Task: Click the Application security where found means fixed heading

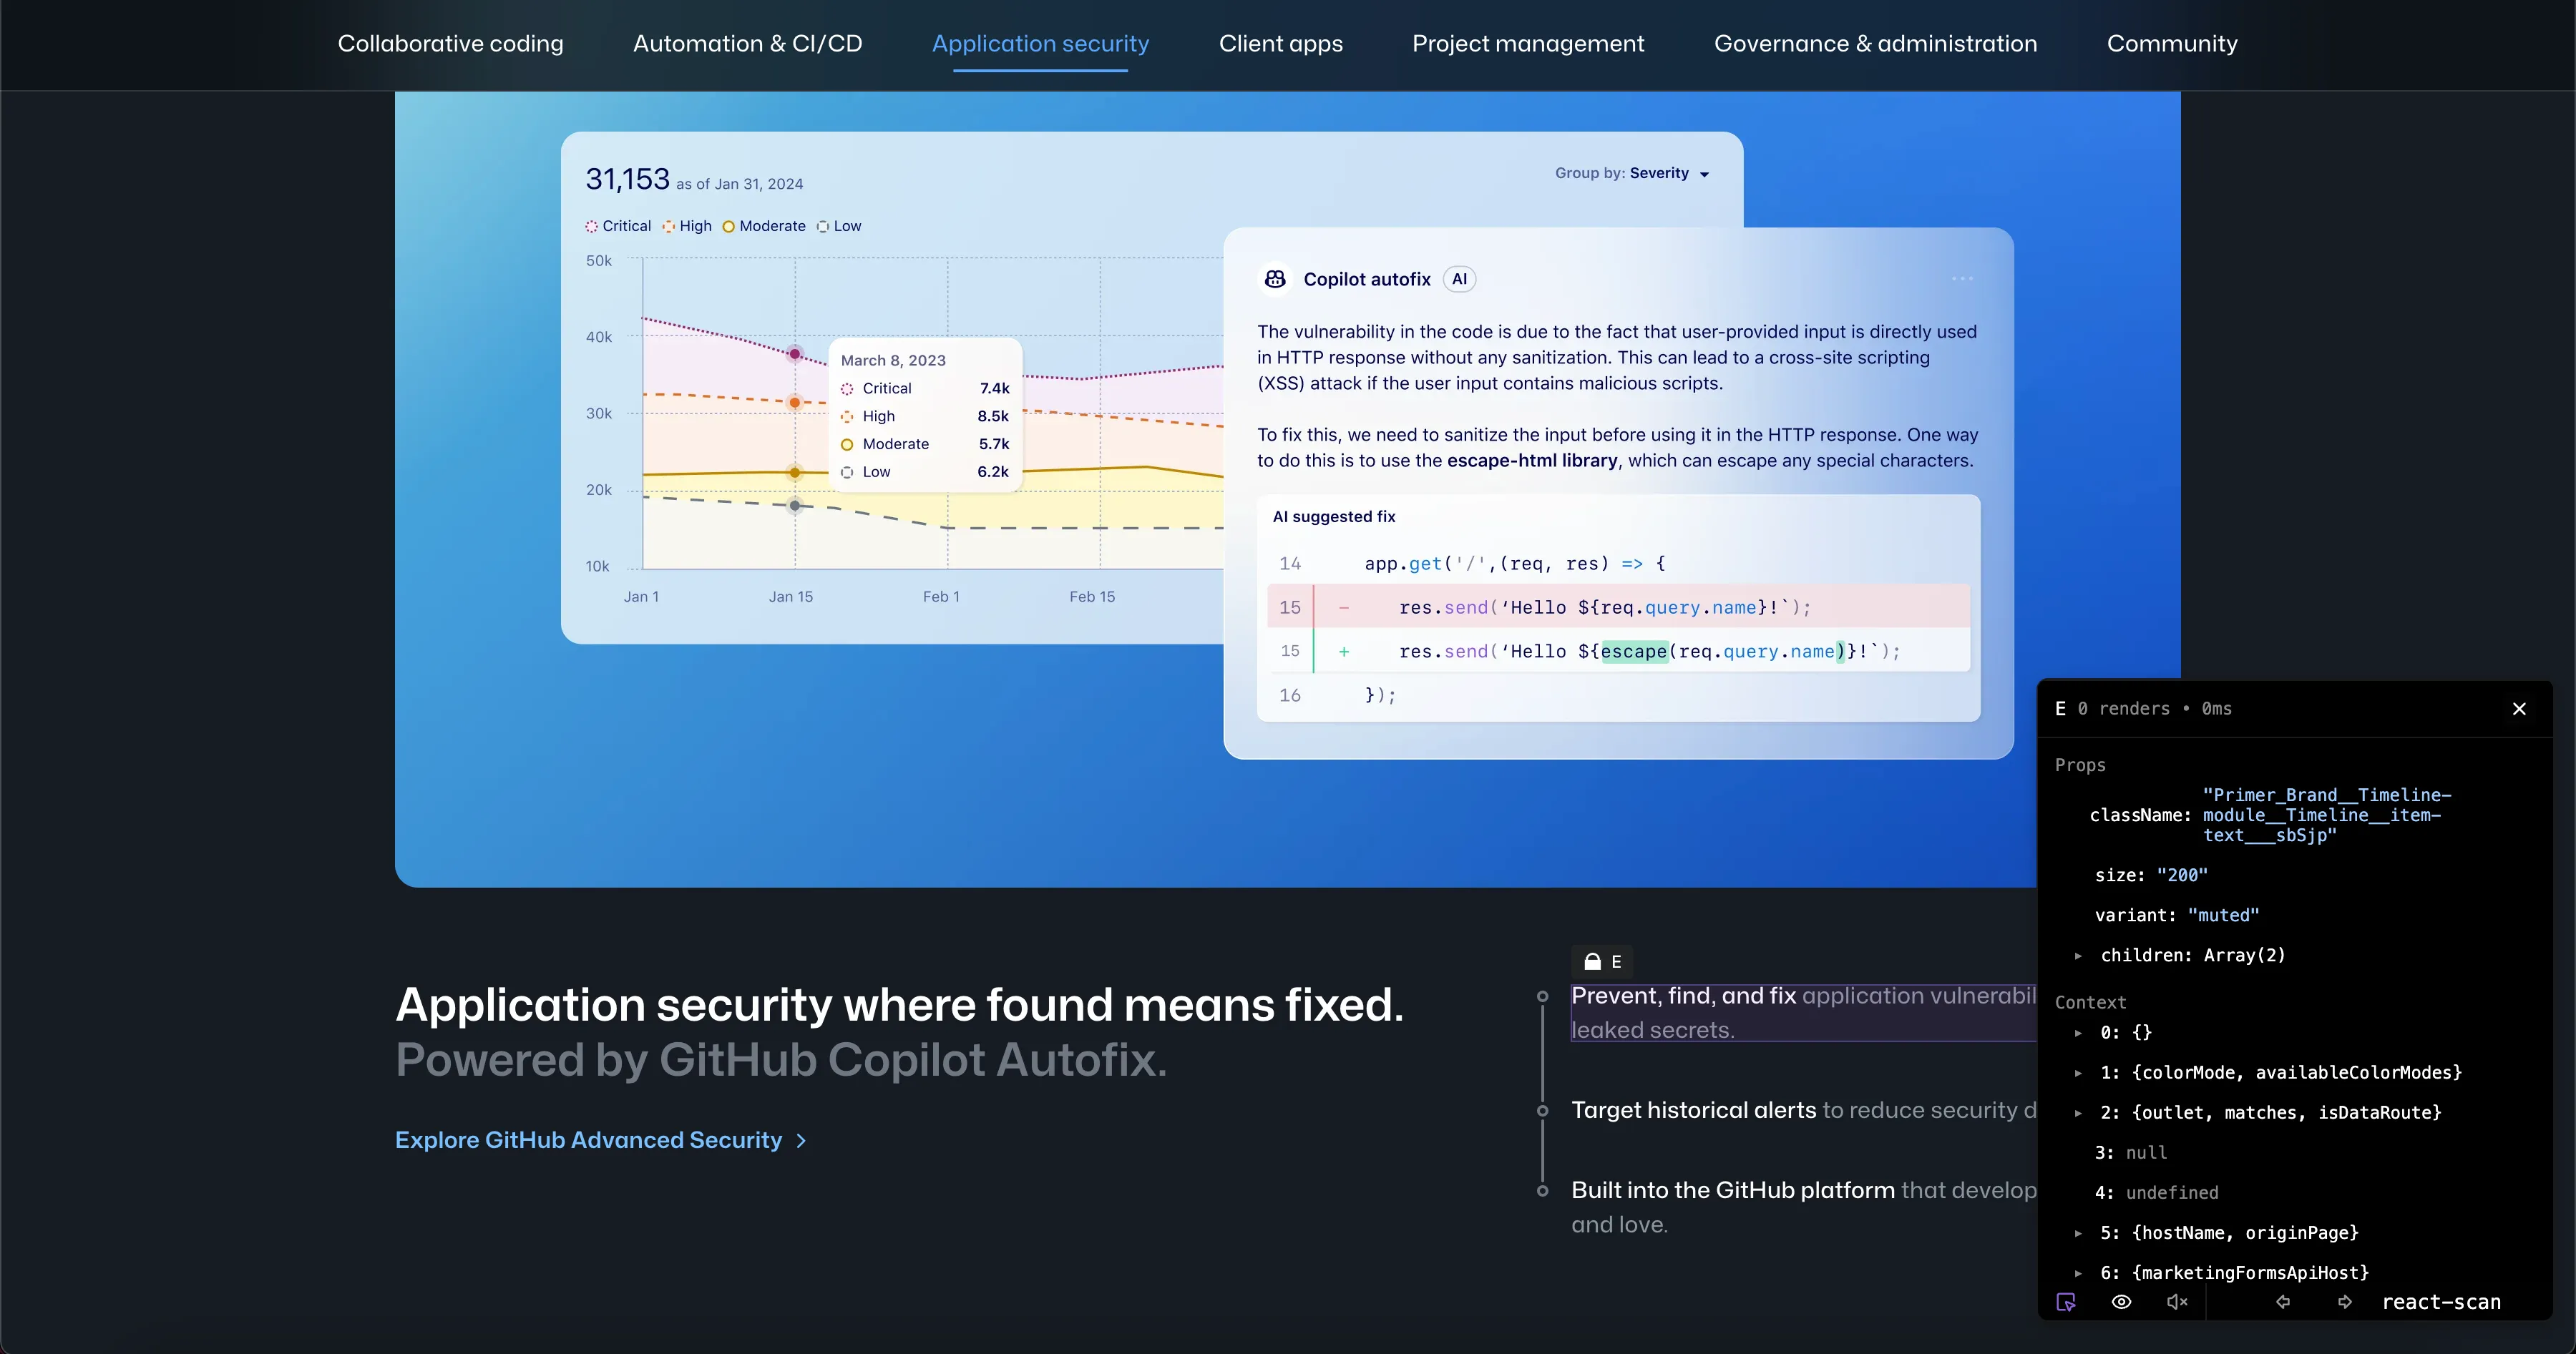Action: click(x=900, y=1004)
